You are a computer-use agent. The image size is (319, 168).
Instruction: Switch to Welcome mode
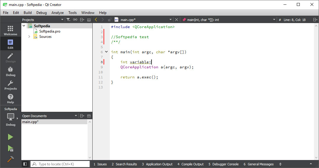click(x=10, y=30)
